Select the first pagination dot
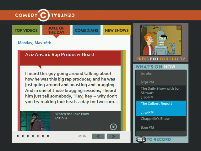Image resolution: width=201 pixels, height=151 pixels. click(x=18, y=136)
